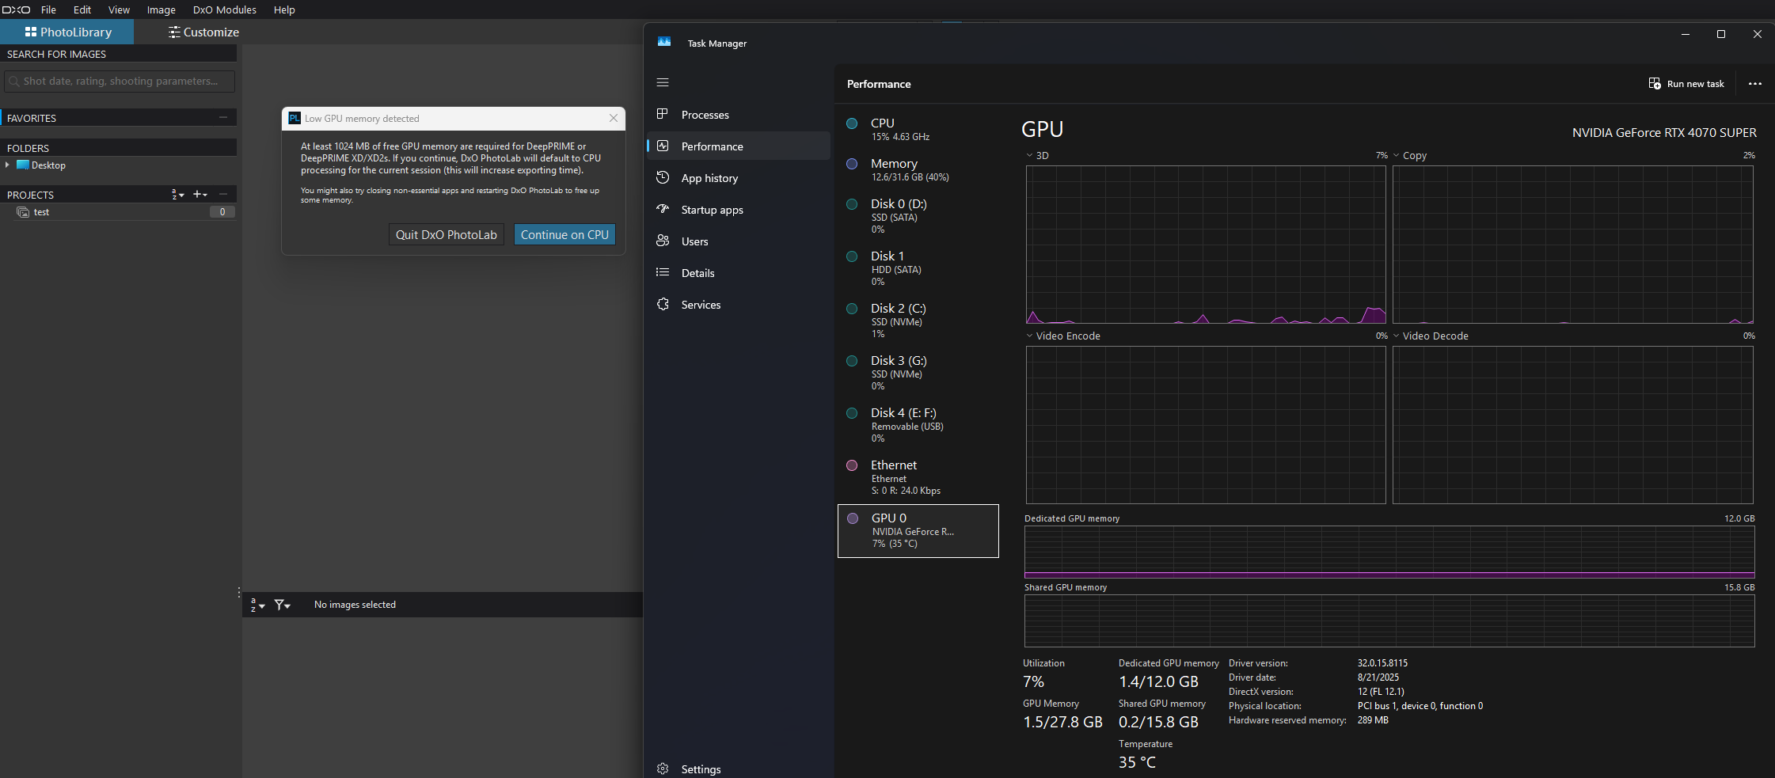The width and height of the screenshot is (1775, 778).
Task: Click the NVIDIA GeForce RTX 4070 SUPER label
Action: [x=1664, y=133]
